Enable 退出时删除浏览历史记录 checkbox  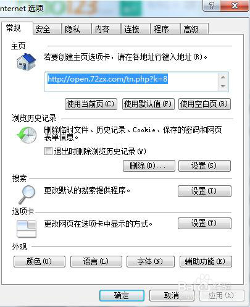click(48, 151)
